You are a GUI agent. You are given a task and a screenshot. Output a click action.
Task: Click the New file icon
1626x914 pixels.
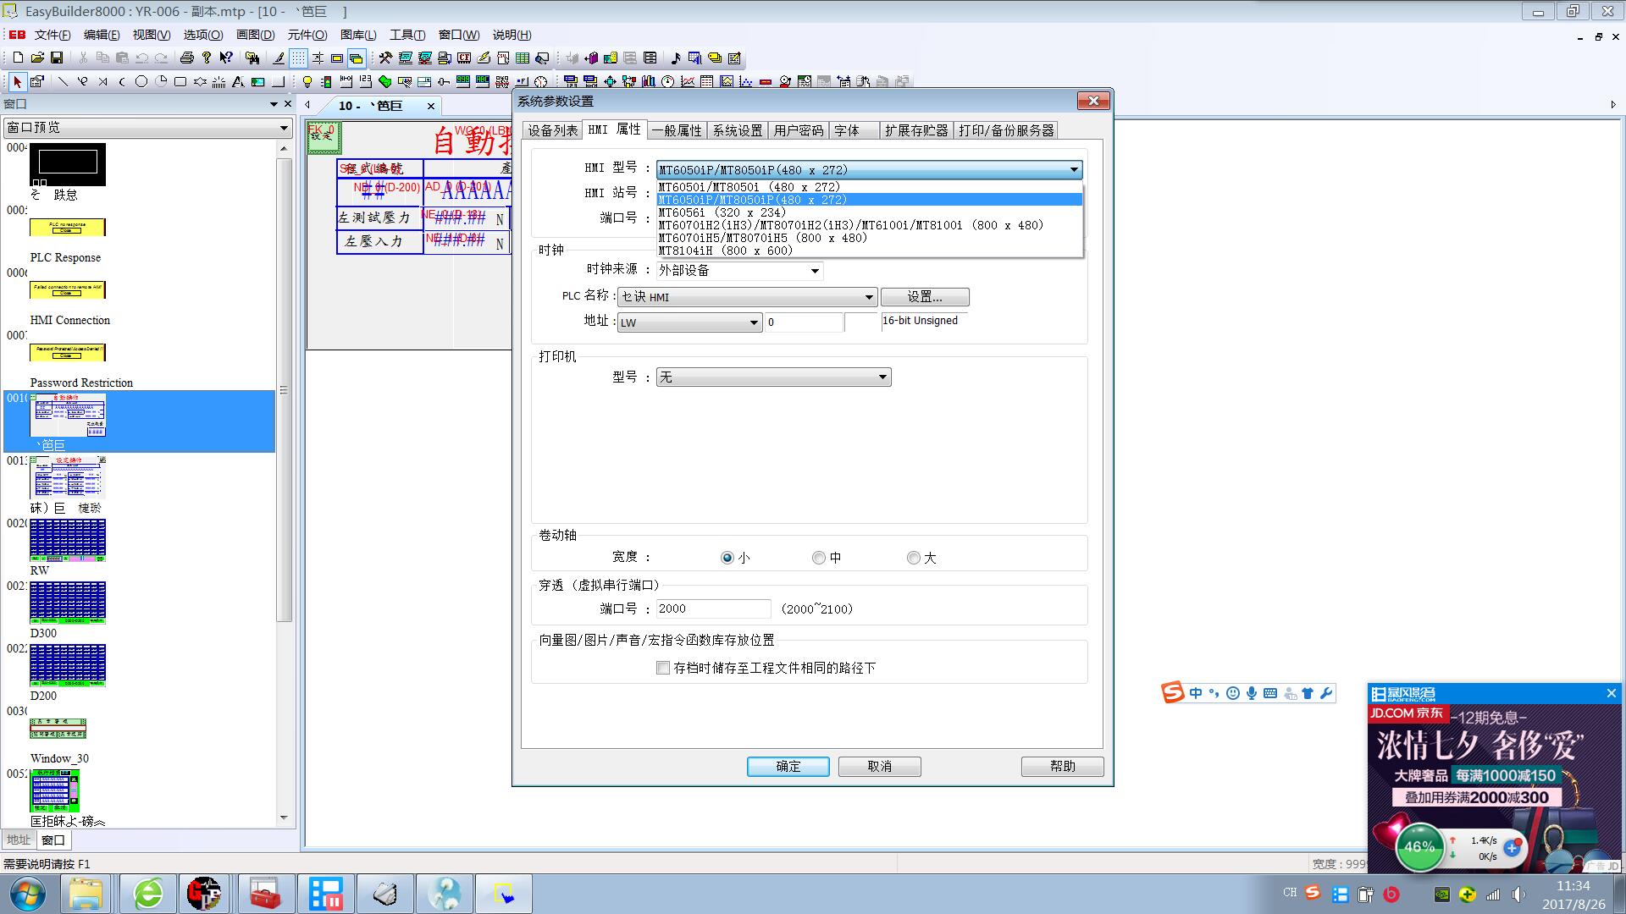[x=18, y=58]
